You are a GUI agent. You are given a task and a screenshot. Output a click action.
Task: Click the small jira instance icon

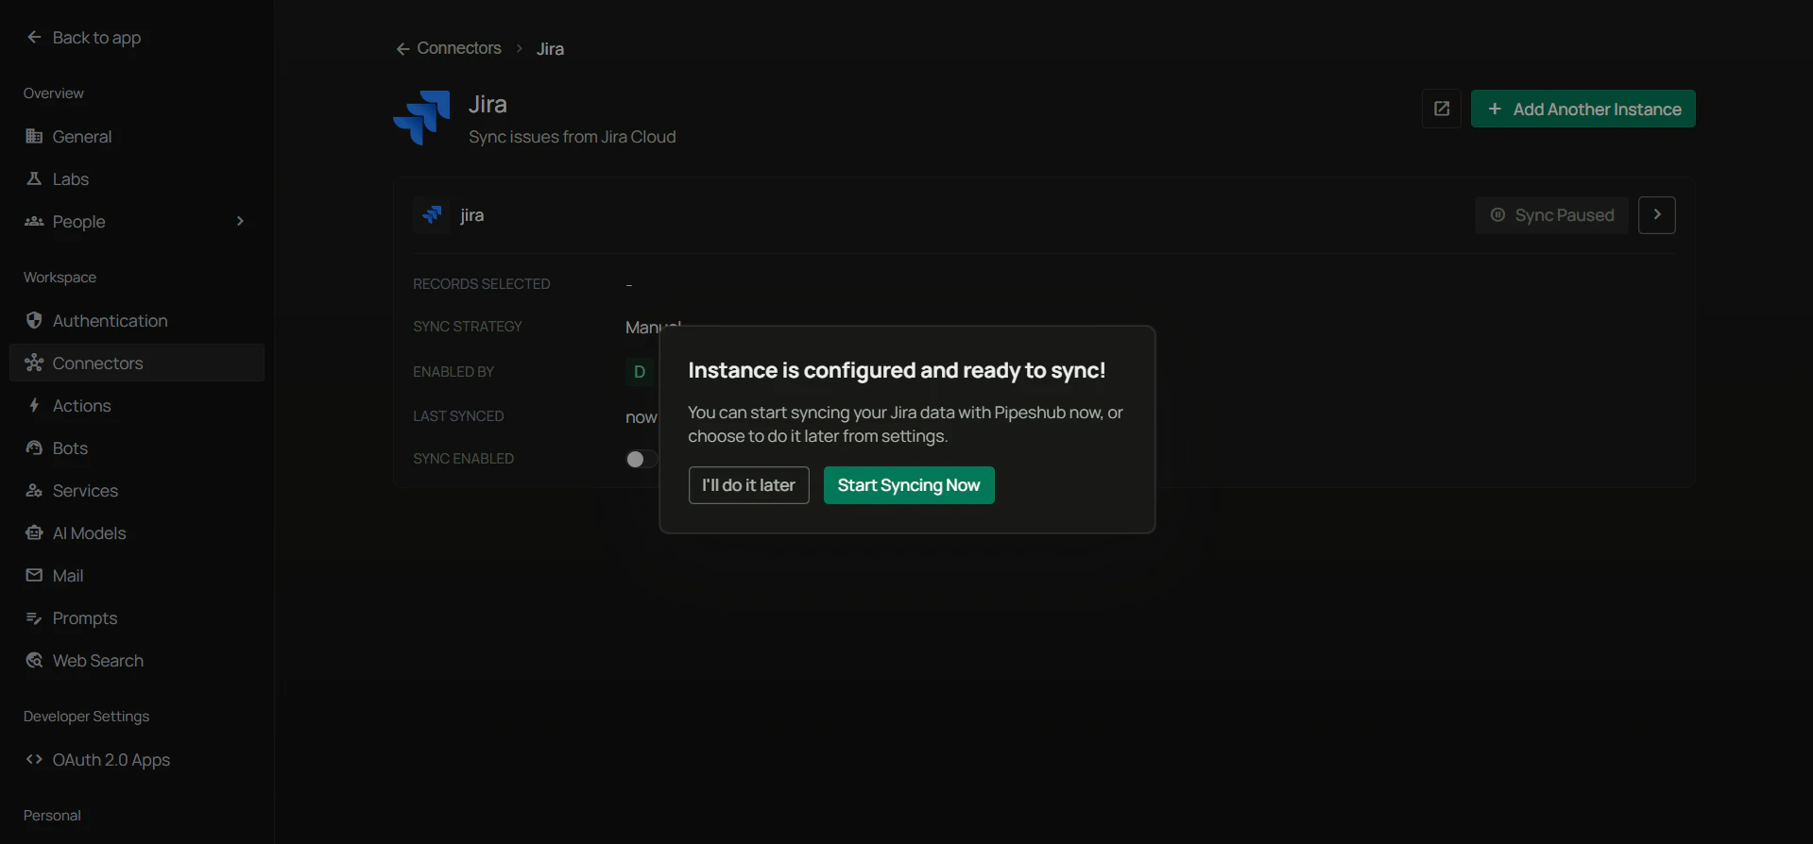tap(432, 215)
